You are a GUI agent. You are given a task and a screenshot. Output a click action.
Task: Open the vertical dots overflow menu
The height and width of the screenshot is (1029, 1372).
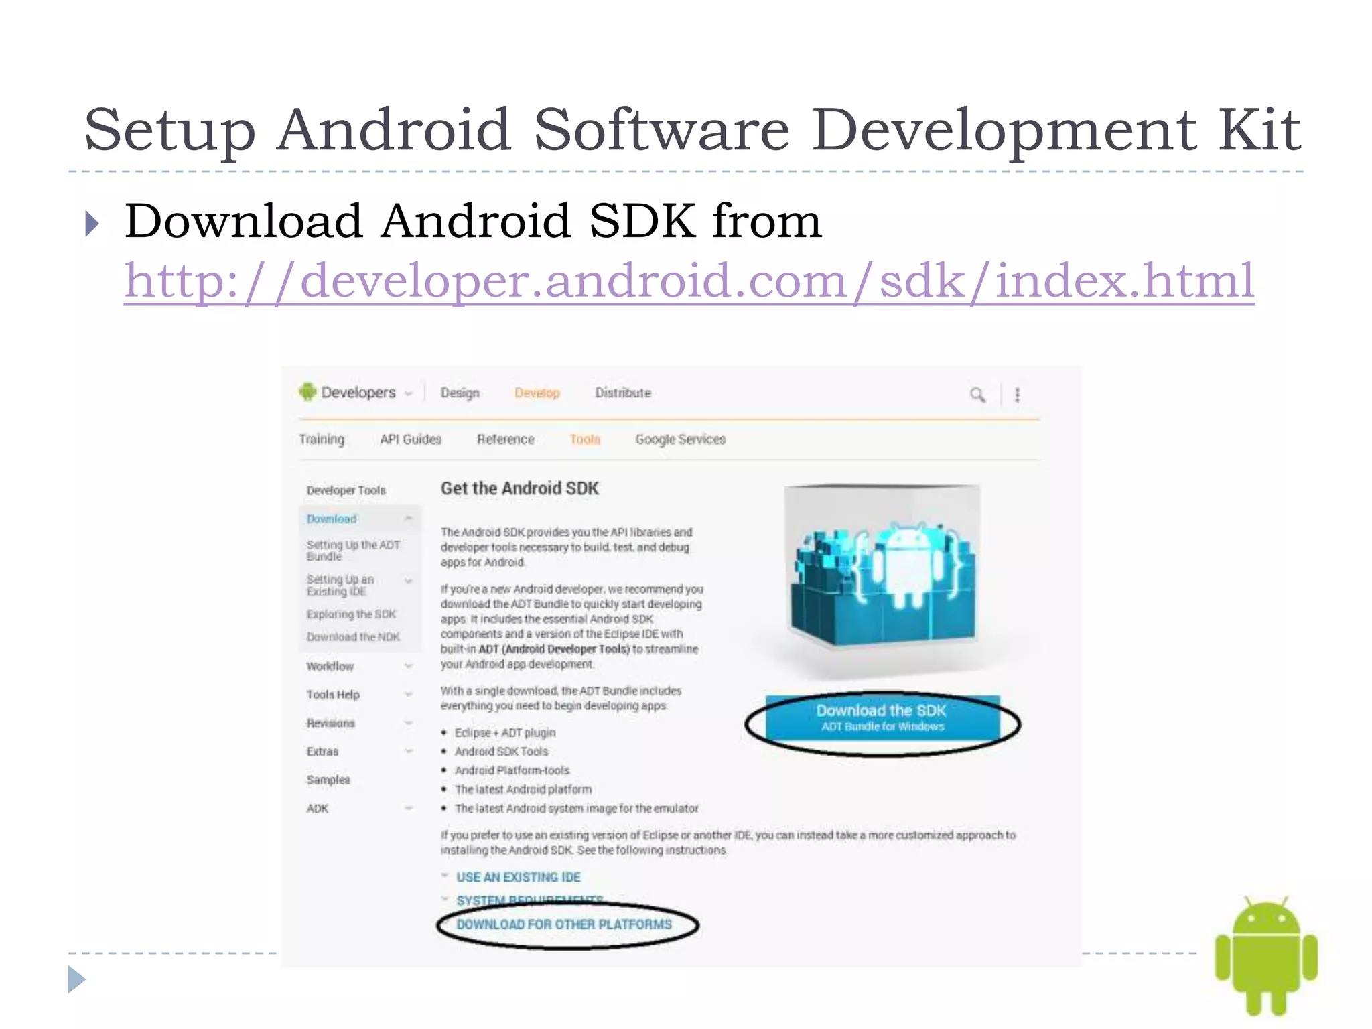tap(1017, 395)
